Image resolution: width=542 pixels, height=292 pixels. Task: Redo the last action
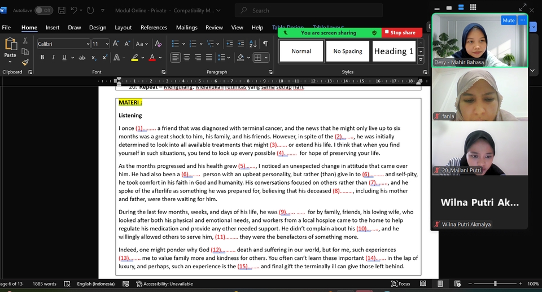90,10
